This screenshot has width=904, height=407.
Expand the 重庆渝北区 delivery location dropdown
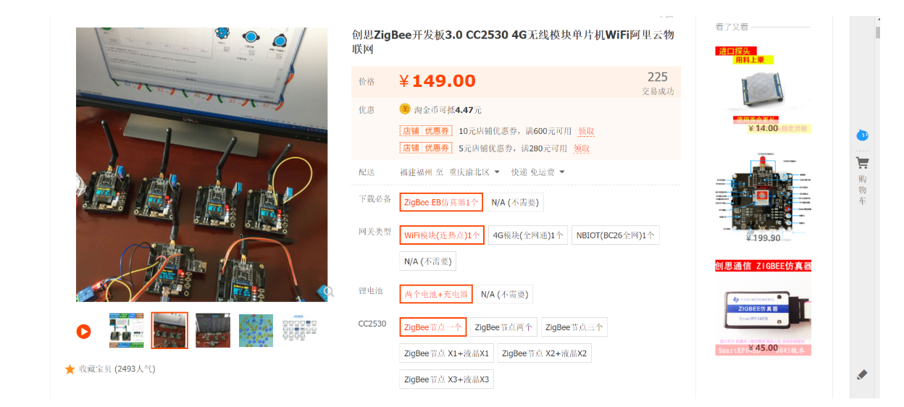coord(470,172)
